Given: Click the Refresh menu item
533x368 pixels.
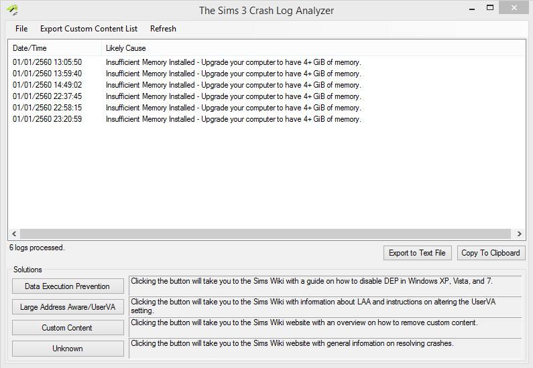Looking at the screenshot, I should [163, 29].
